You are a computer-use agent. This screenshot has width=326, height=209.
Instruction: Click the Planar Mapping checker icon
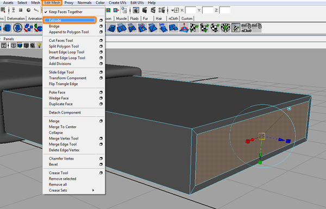click(x=195, y=28)
